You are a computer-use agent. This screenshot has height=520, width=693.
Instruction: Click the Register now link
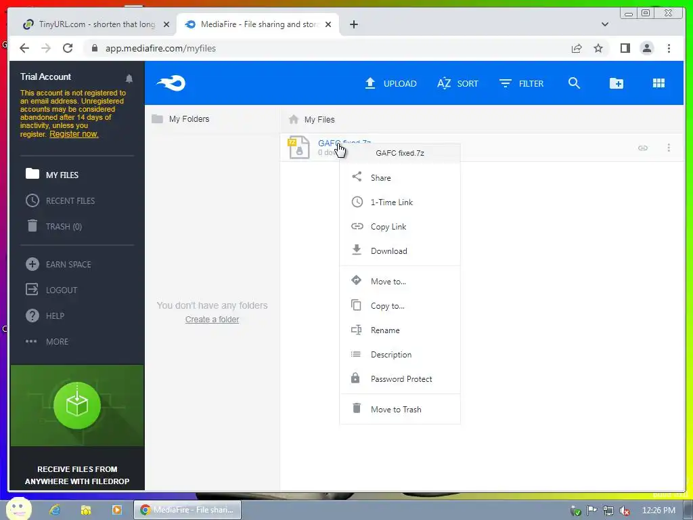[74, 134]
